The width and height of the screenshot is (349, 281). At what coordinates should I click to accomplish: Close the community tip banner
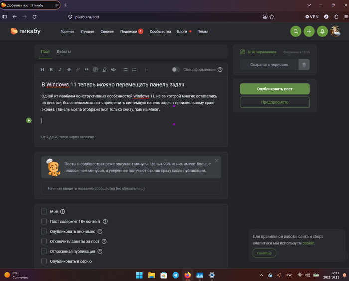point(217,161)
